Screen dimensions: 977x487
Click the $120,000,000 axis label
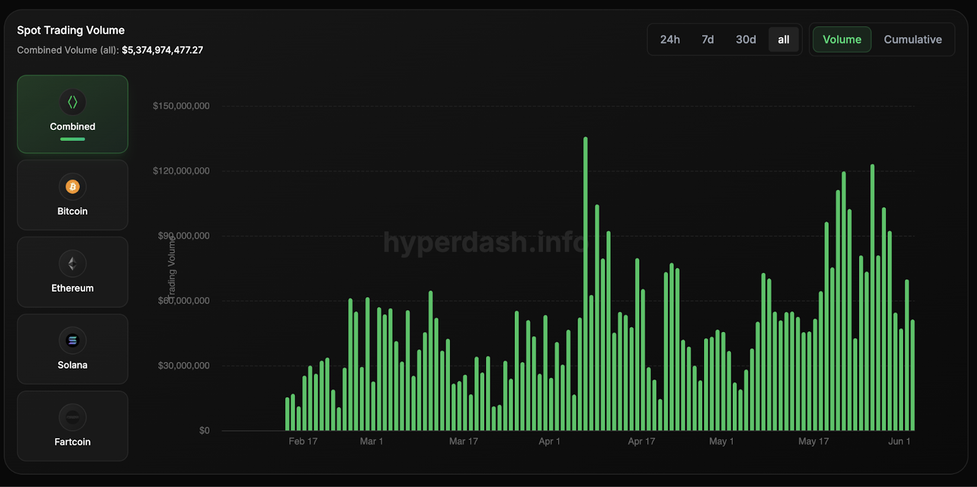pos(181,171)
